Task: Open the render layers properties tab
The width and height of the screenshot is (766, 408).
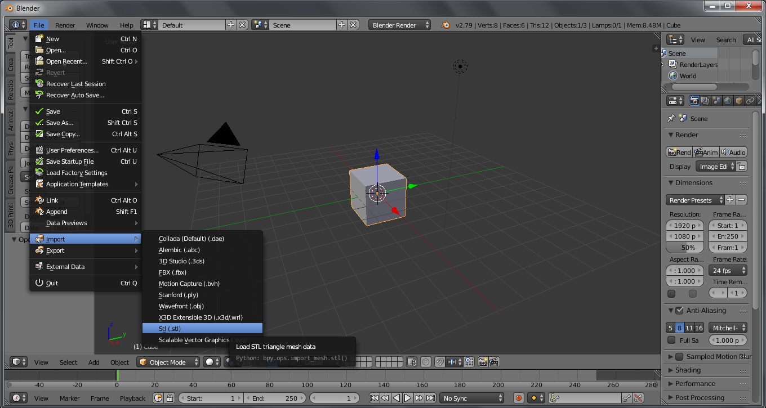Action: tap(705, 101)
